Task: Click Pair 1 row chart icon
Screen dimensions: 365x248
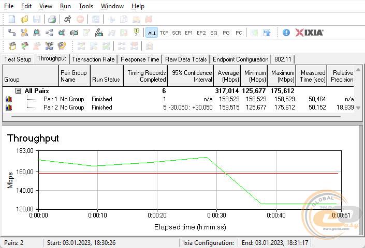Action: 9,99
